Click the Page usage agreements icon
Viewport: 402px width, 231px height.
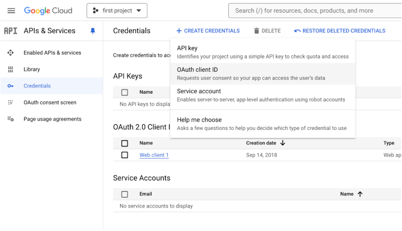pyautogui.click(x=11, y=119)
